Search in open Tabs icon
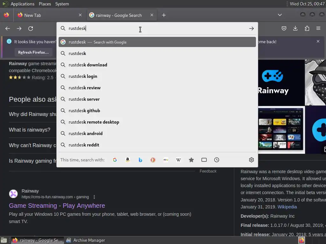This screenshot has height=244, width=326. 204,160
